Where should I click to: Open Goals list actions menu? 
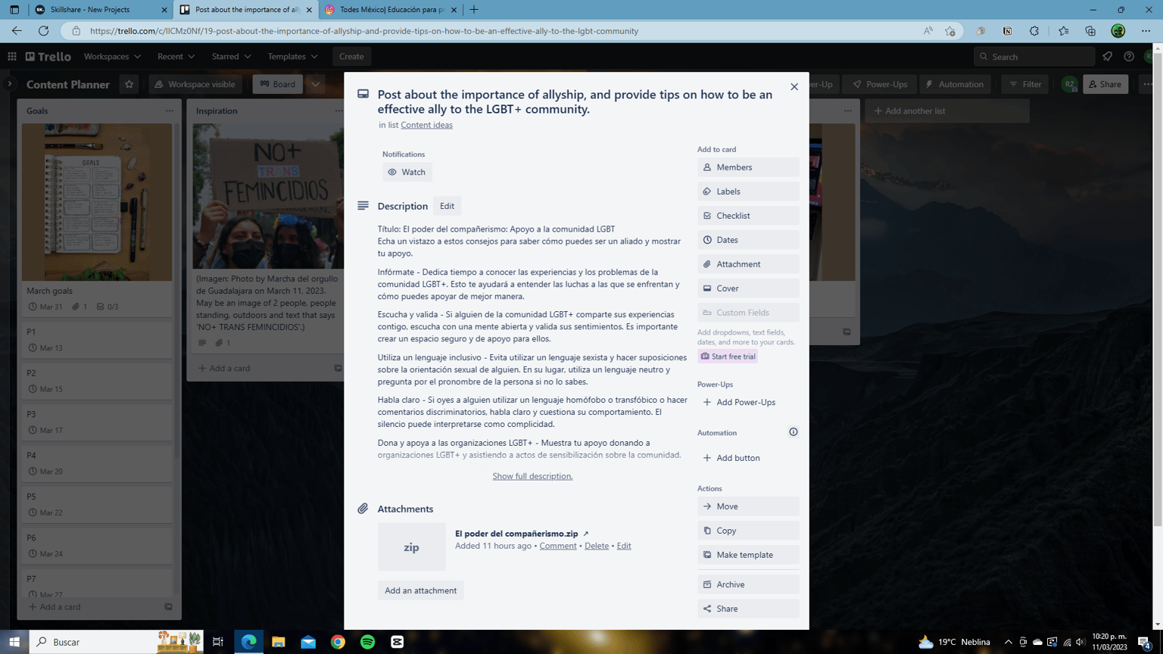[170, 111]
